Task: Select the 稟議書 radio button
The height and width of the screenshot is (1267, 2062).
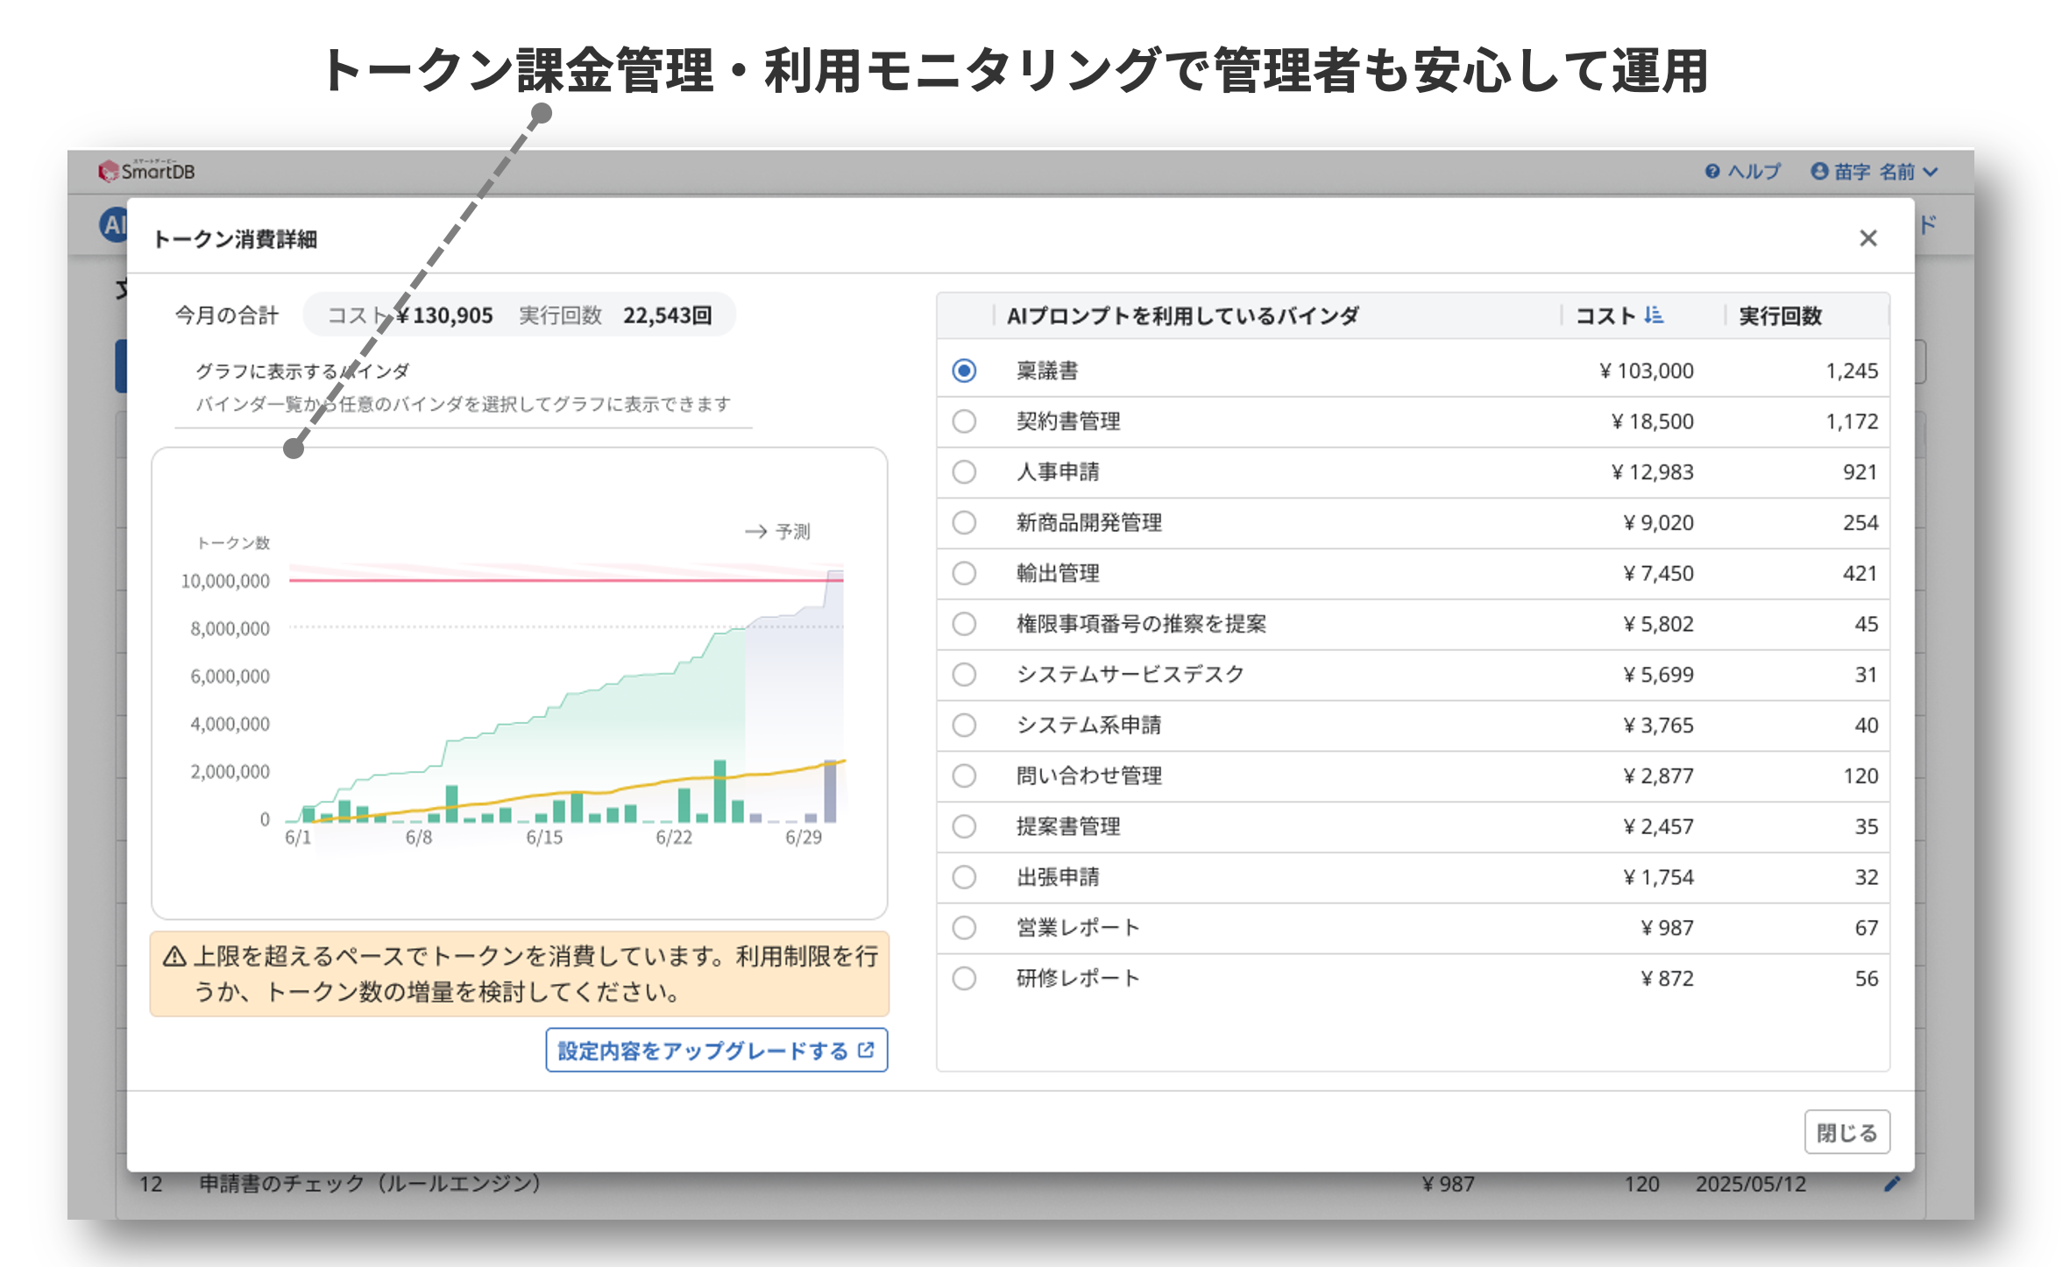Action: pyautogui.click(x=964, y=371)
